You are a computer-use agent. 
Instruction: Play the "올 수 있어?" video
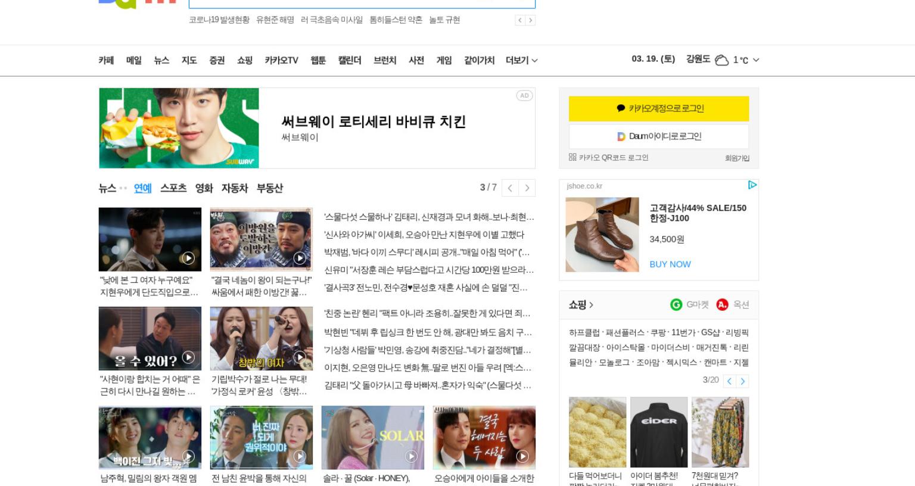188,357
